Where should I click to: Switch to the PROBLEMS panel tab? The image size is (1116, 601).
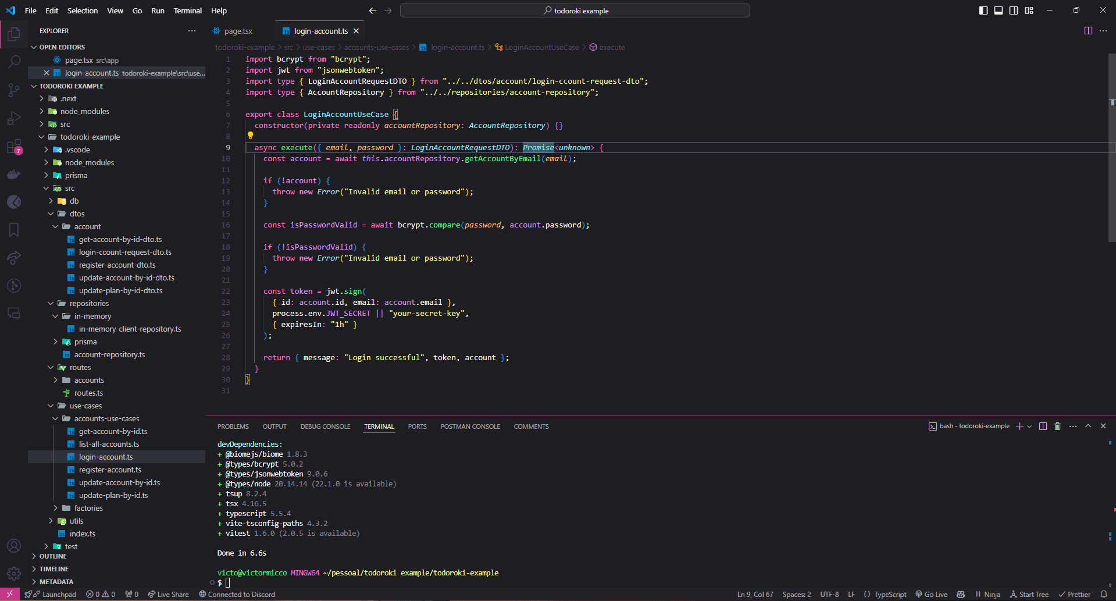[x=233, y=427]
